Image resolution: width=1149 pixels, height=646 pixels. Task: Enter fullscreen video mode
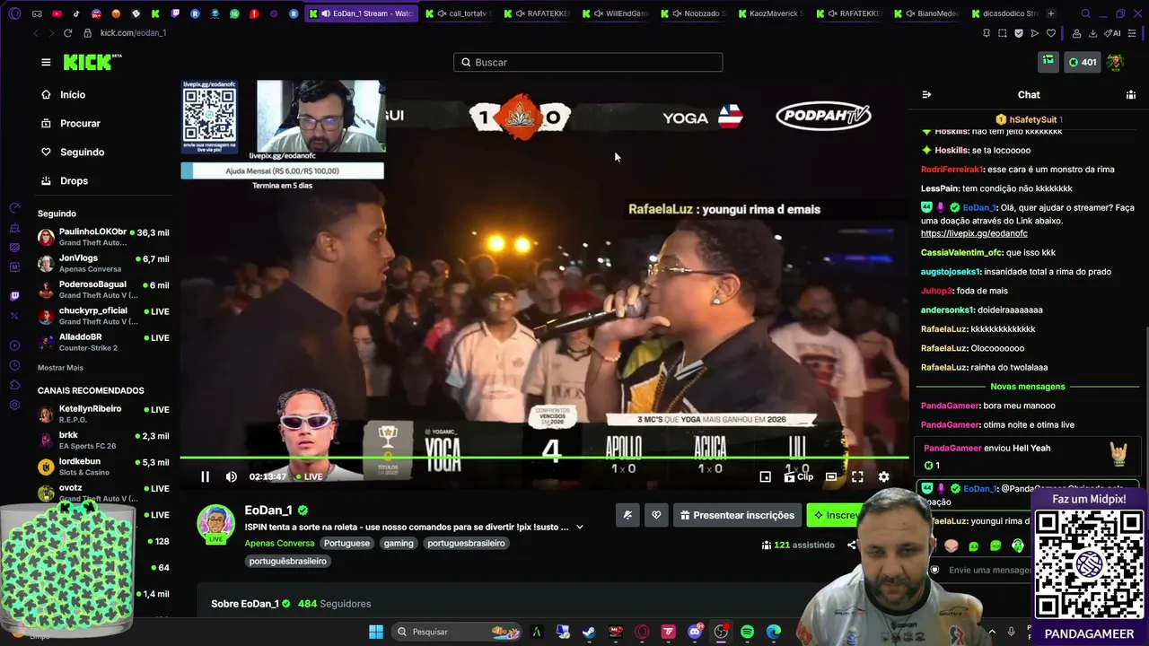pyautogui.click(x=857, y=476)
